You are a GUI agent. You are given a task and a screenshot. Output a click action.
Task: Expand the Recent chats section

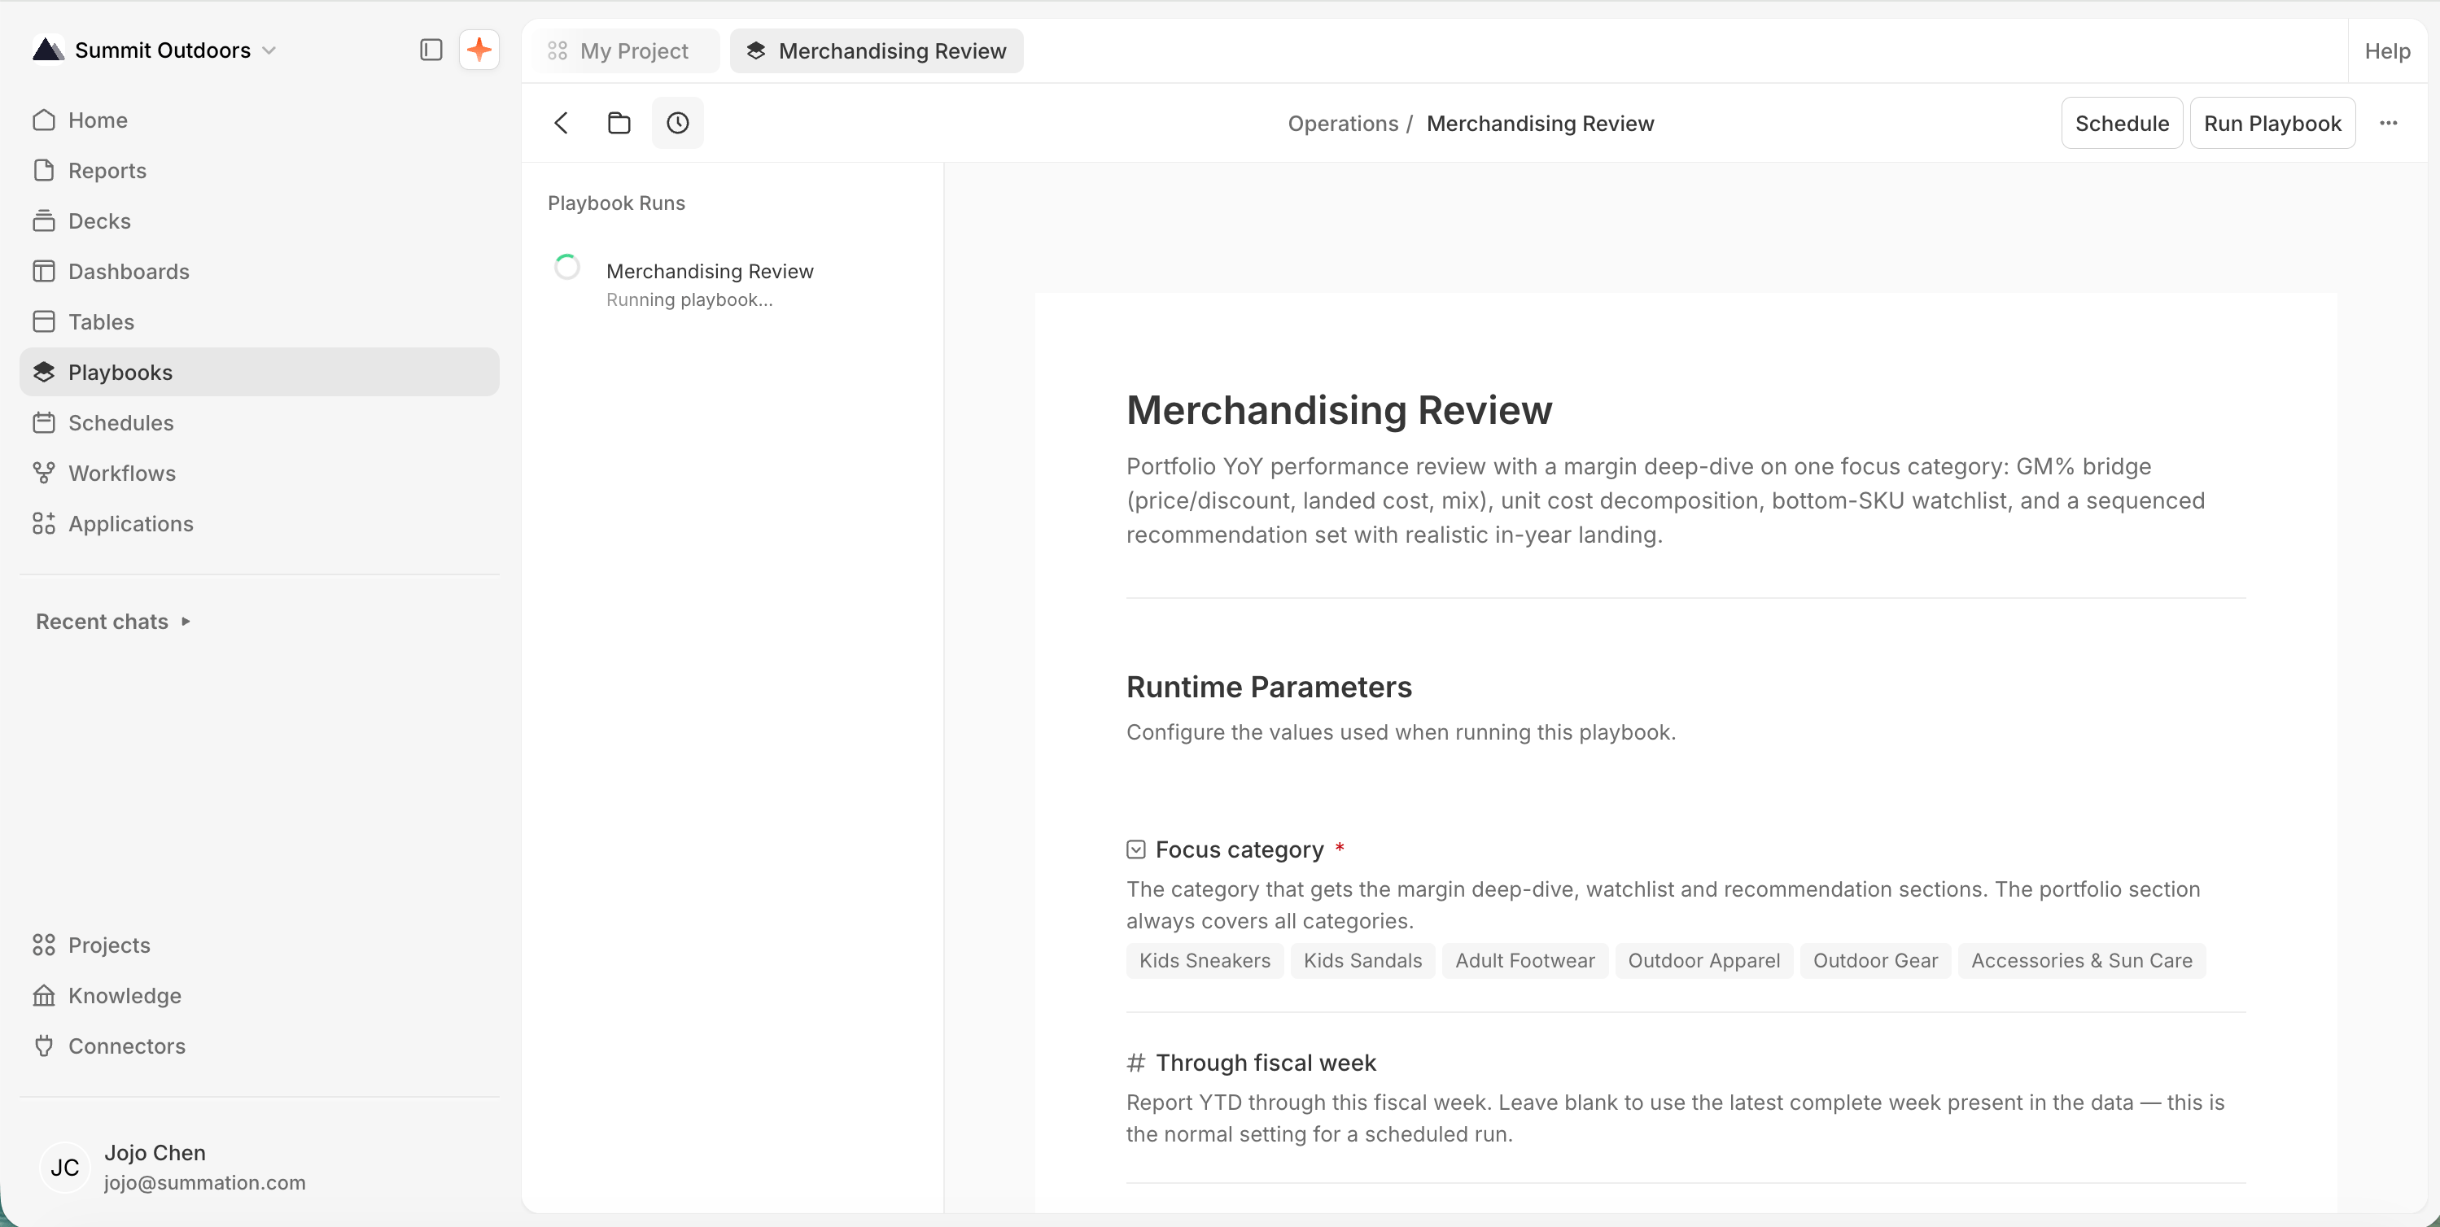click(114, 621)
